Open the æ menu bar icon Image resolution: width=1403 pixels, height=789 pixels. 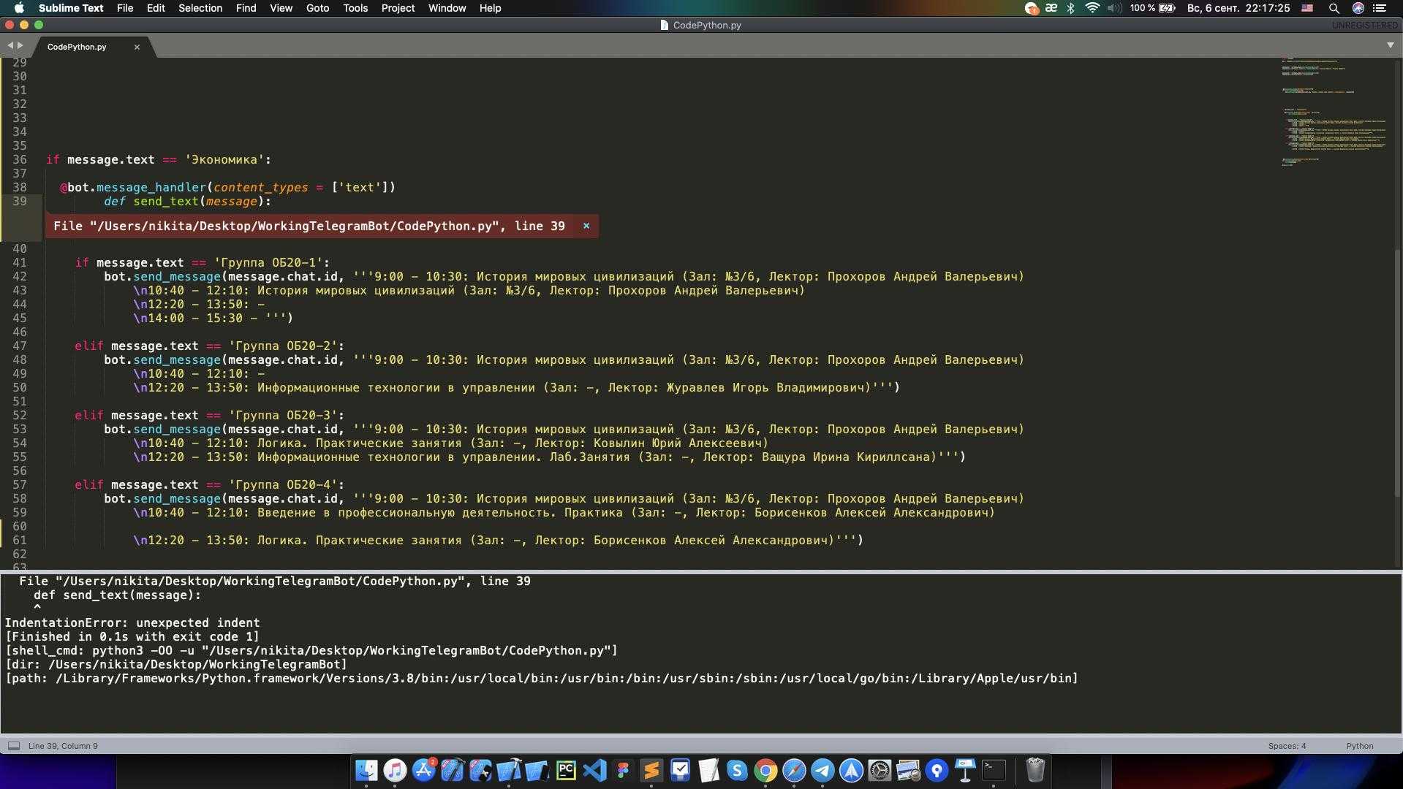point(1051,8)
